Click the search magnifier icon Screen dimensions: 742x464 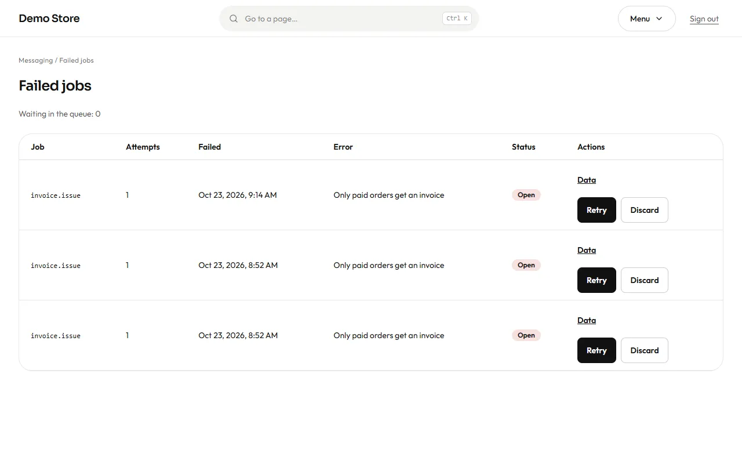point(234,19)
